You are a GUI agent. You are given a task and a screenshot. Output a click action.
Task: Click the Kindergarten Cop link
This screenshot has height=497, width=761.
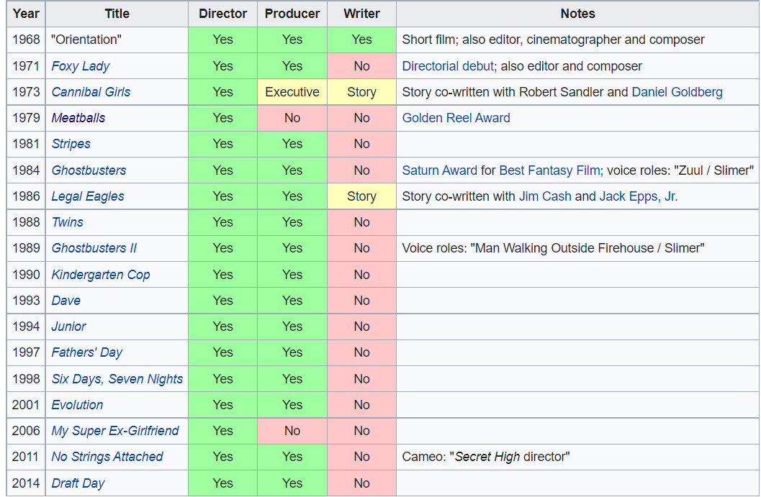[101, 275]
